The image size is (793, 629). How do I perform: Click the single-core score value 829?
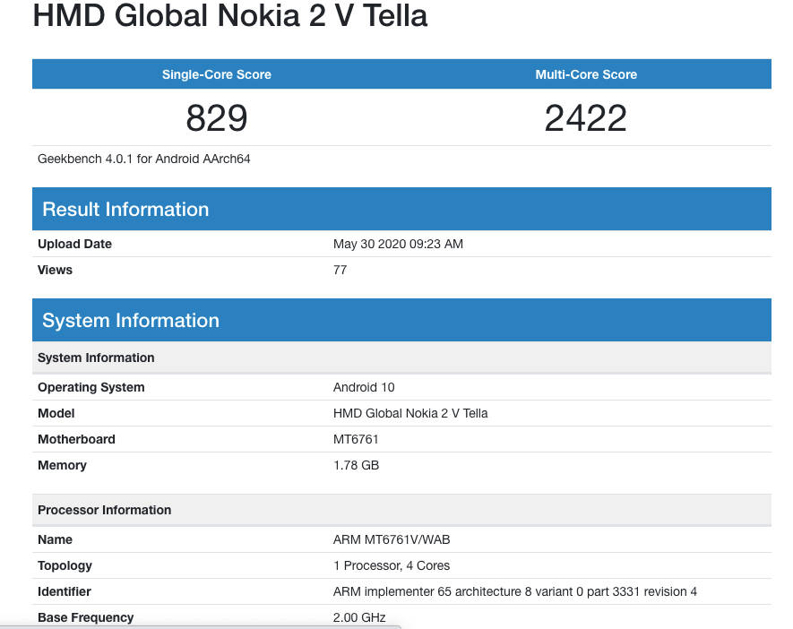point(217,117)
